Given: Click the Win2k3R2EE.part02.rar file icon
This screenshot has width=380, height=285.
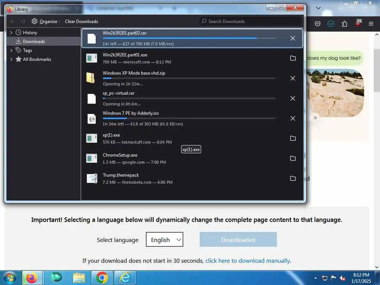Looking at the screenshot, I should (92, 39).
